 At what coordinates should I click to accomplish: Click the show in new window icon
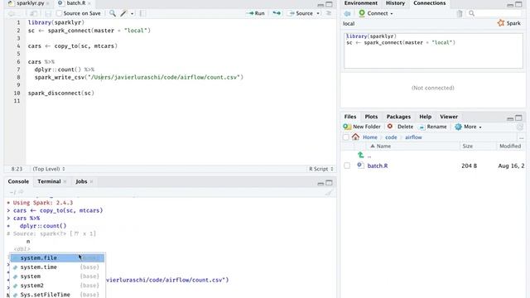[x=33, y=13]
